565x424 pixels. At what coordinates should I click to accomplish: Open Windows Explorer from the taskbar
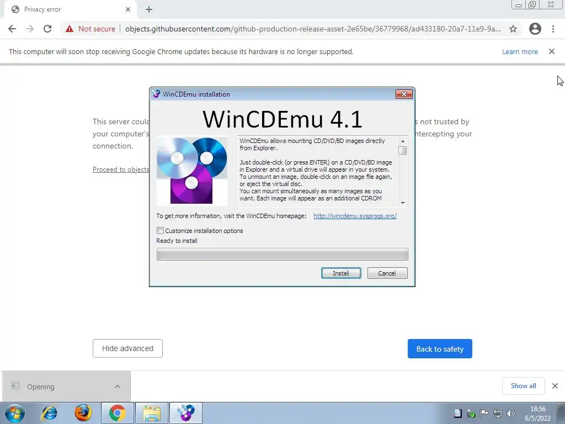pyautogui.click(x=152, y=413)
